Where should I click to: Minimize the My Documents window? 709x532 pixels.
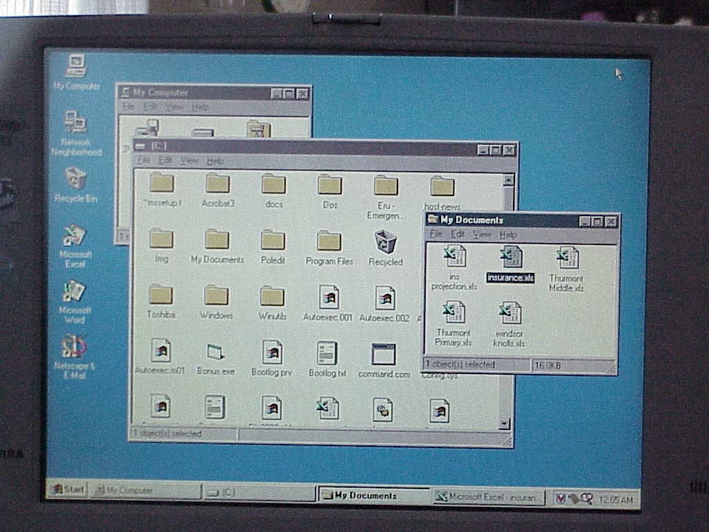585,221
